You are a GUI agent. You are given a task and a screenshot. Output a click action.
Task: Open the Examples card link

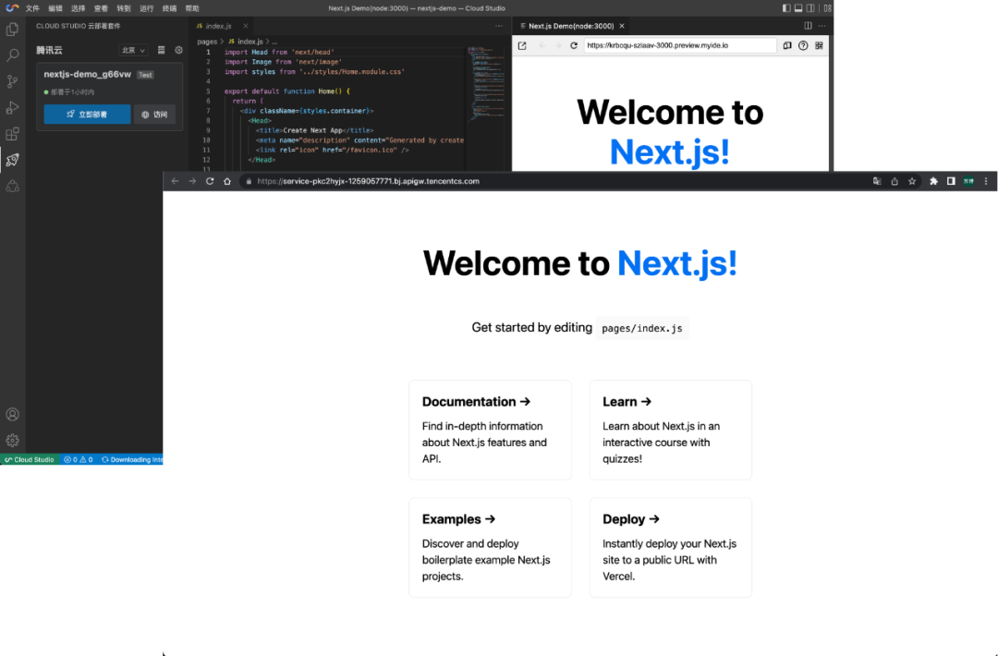pos(490,548)
